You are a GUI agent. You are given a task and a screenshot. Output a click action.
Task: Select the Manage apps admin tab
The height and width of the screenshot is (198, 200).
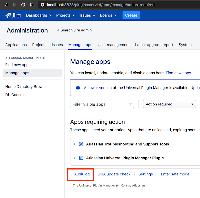click(80, 45)
